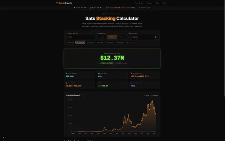225x141 pixels.
Task: Click the calendar icon beside Start Date label
Action: (129, 34)
